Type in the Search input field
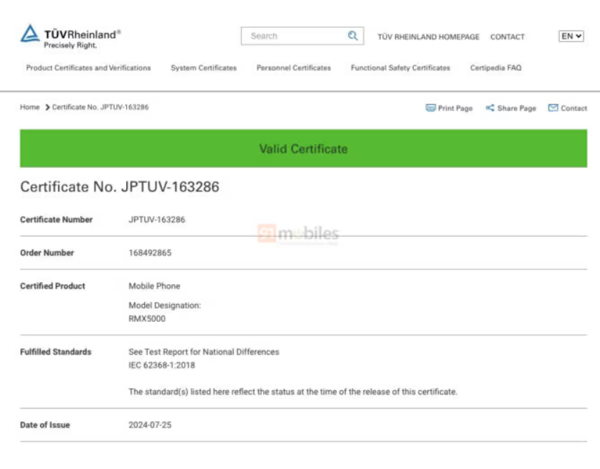The image size is (600, 469). point(294,36)
